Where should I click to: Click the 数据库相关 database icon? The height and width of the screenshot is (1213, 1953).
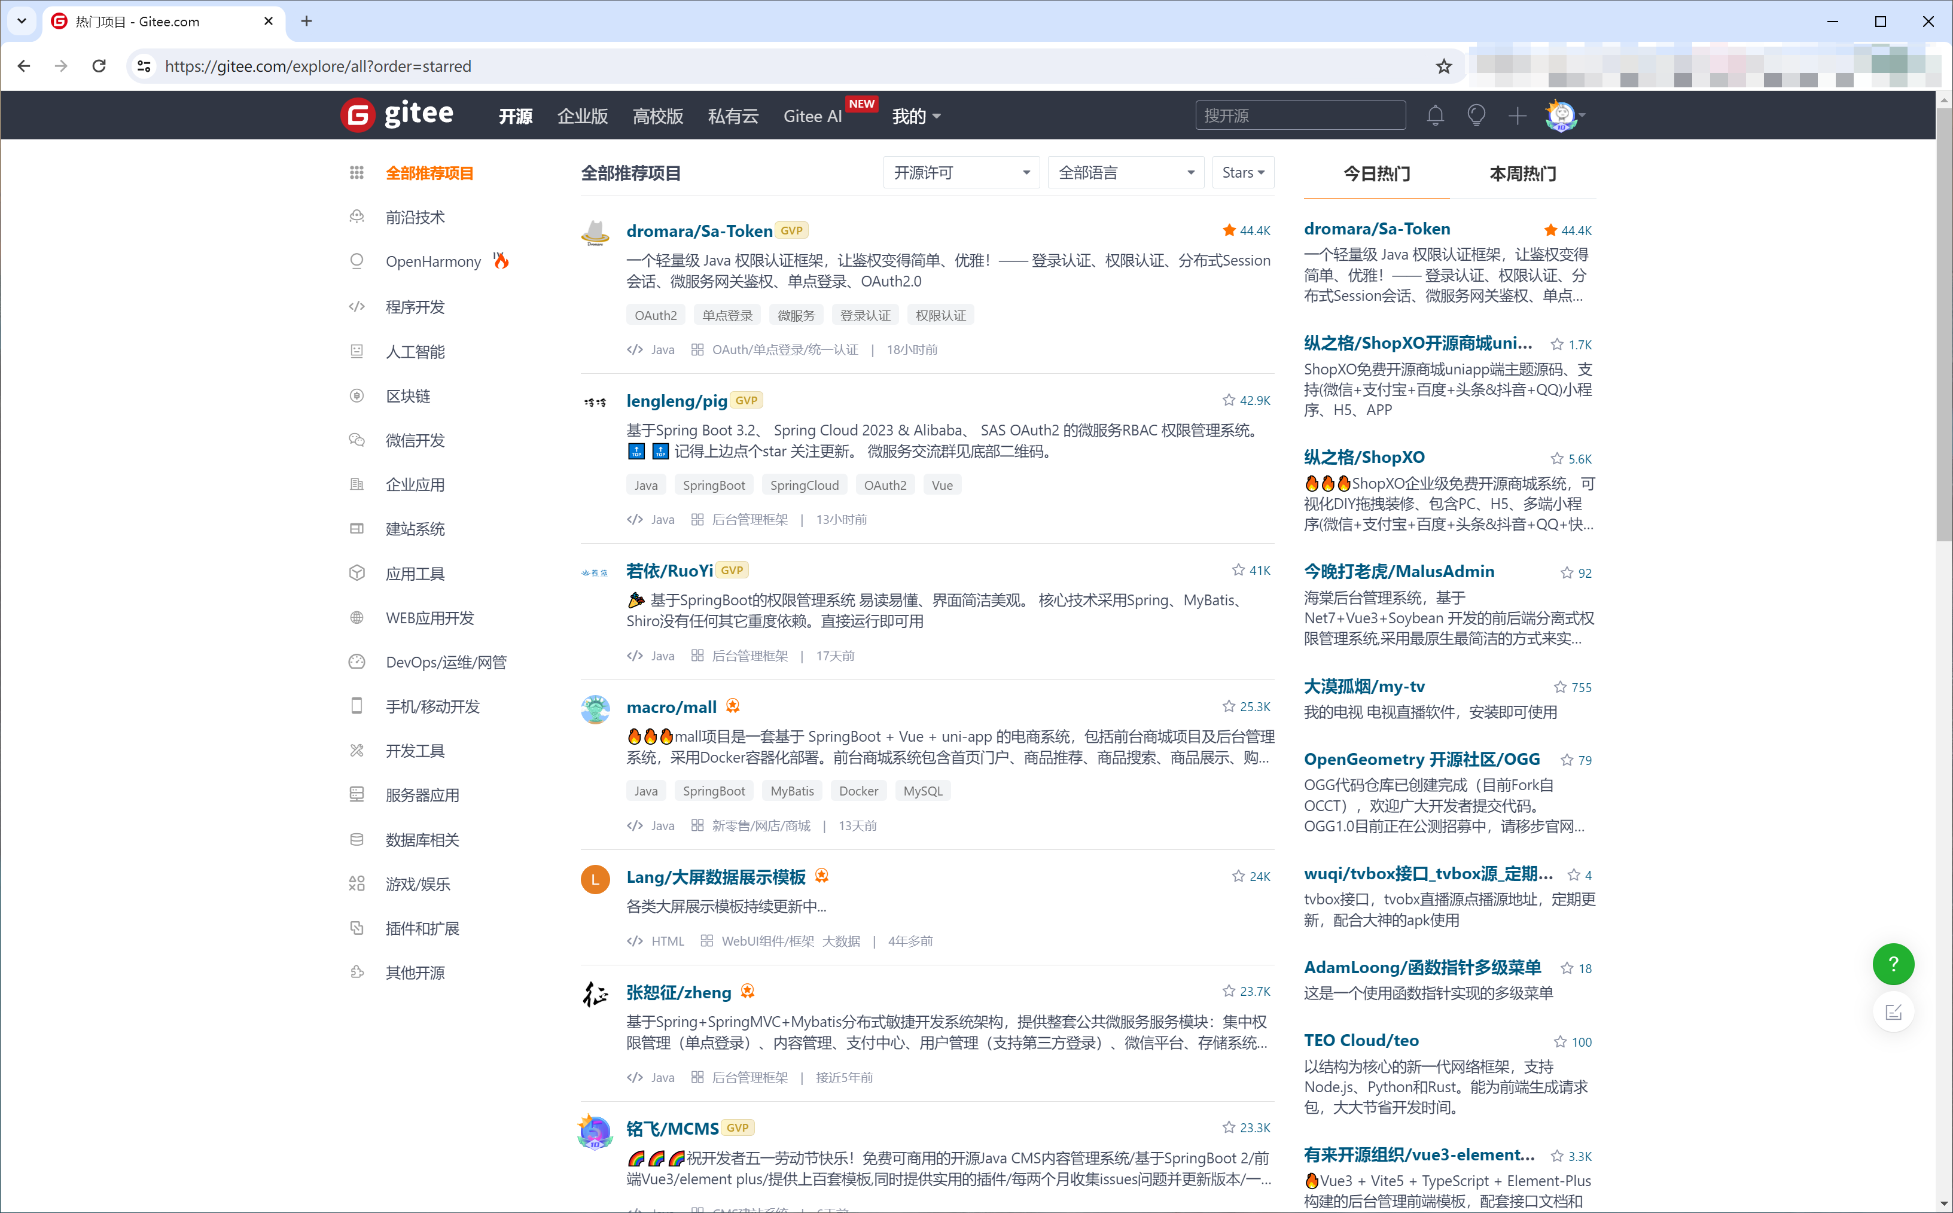pyautogui.click(x=357, y=839)
